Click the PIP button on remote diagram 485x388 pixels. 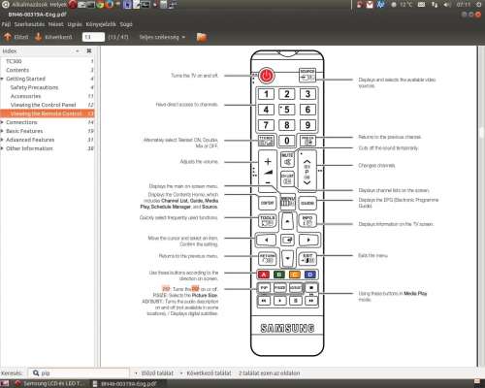click(x=264, y=288)
